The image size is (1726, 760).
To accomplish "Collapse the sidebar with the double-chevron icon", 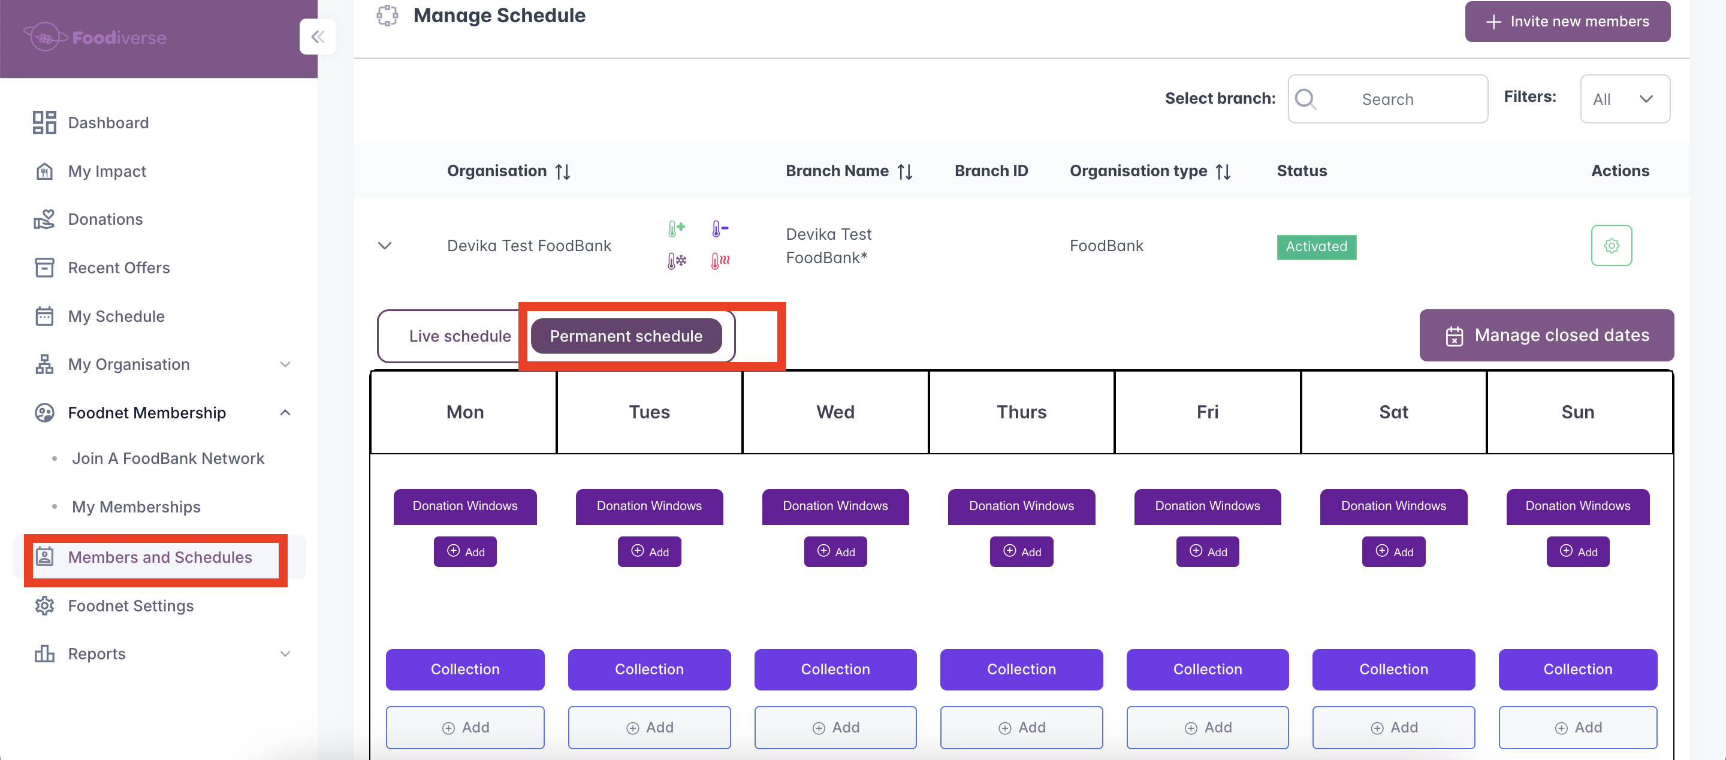I will (x=318, y=37).
